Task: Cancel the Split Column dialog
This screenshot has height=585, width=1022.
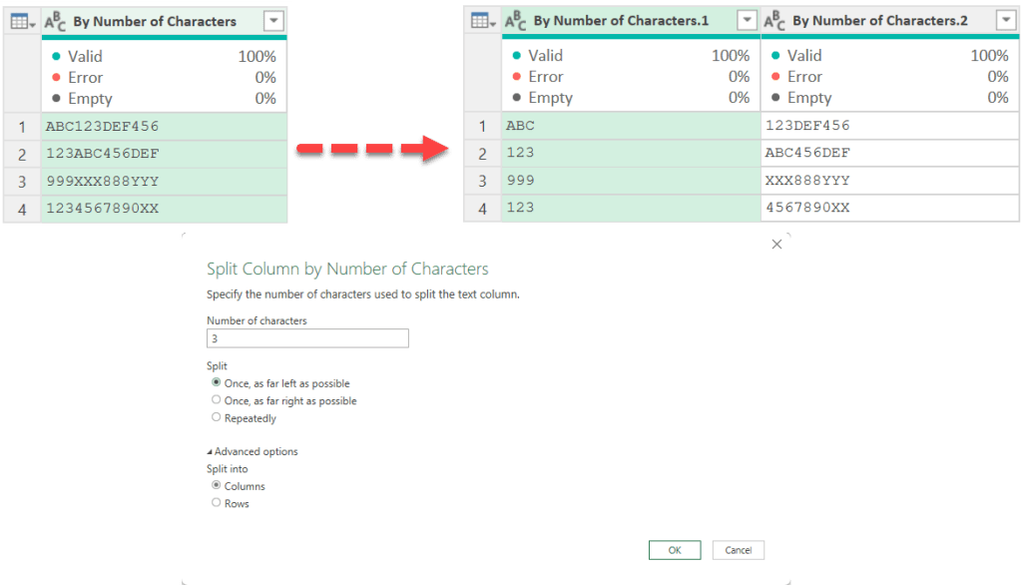Action: (x=739, y=550)
